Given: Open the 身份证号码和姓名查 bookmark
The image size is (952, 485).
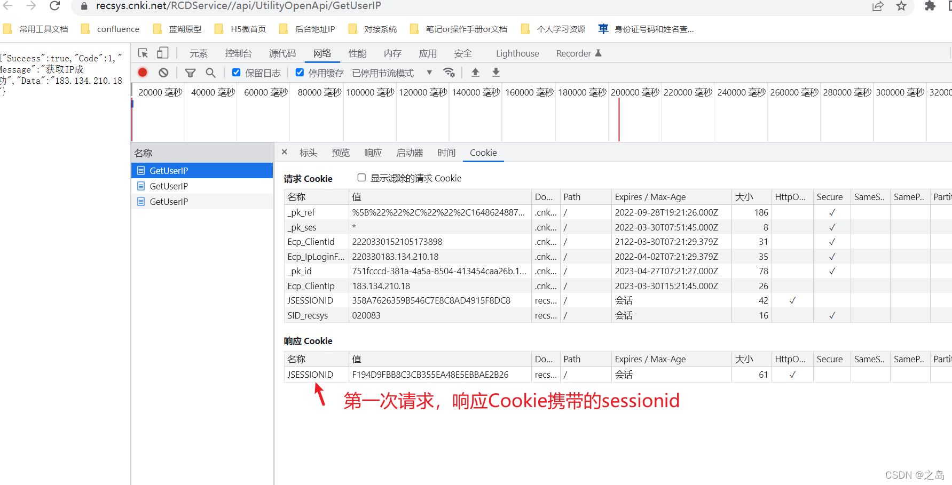Looking at the screenshot, I should tap(646, 29).
